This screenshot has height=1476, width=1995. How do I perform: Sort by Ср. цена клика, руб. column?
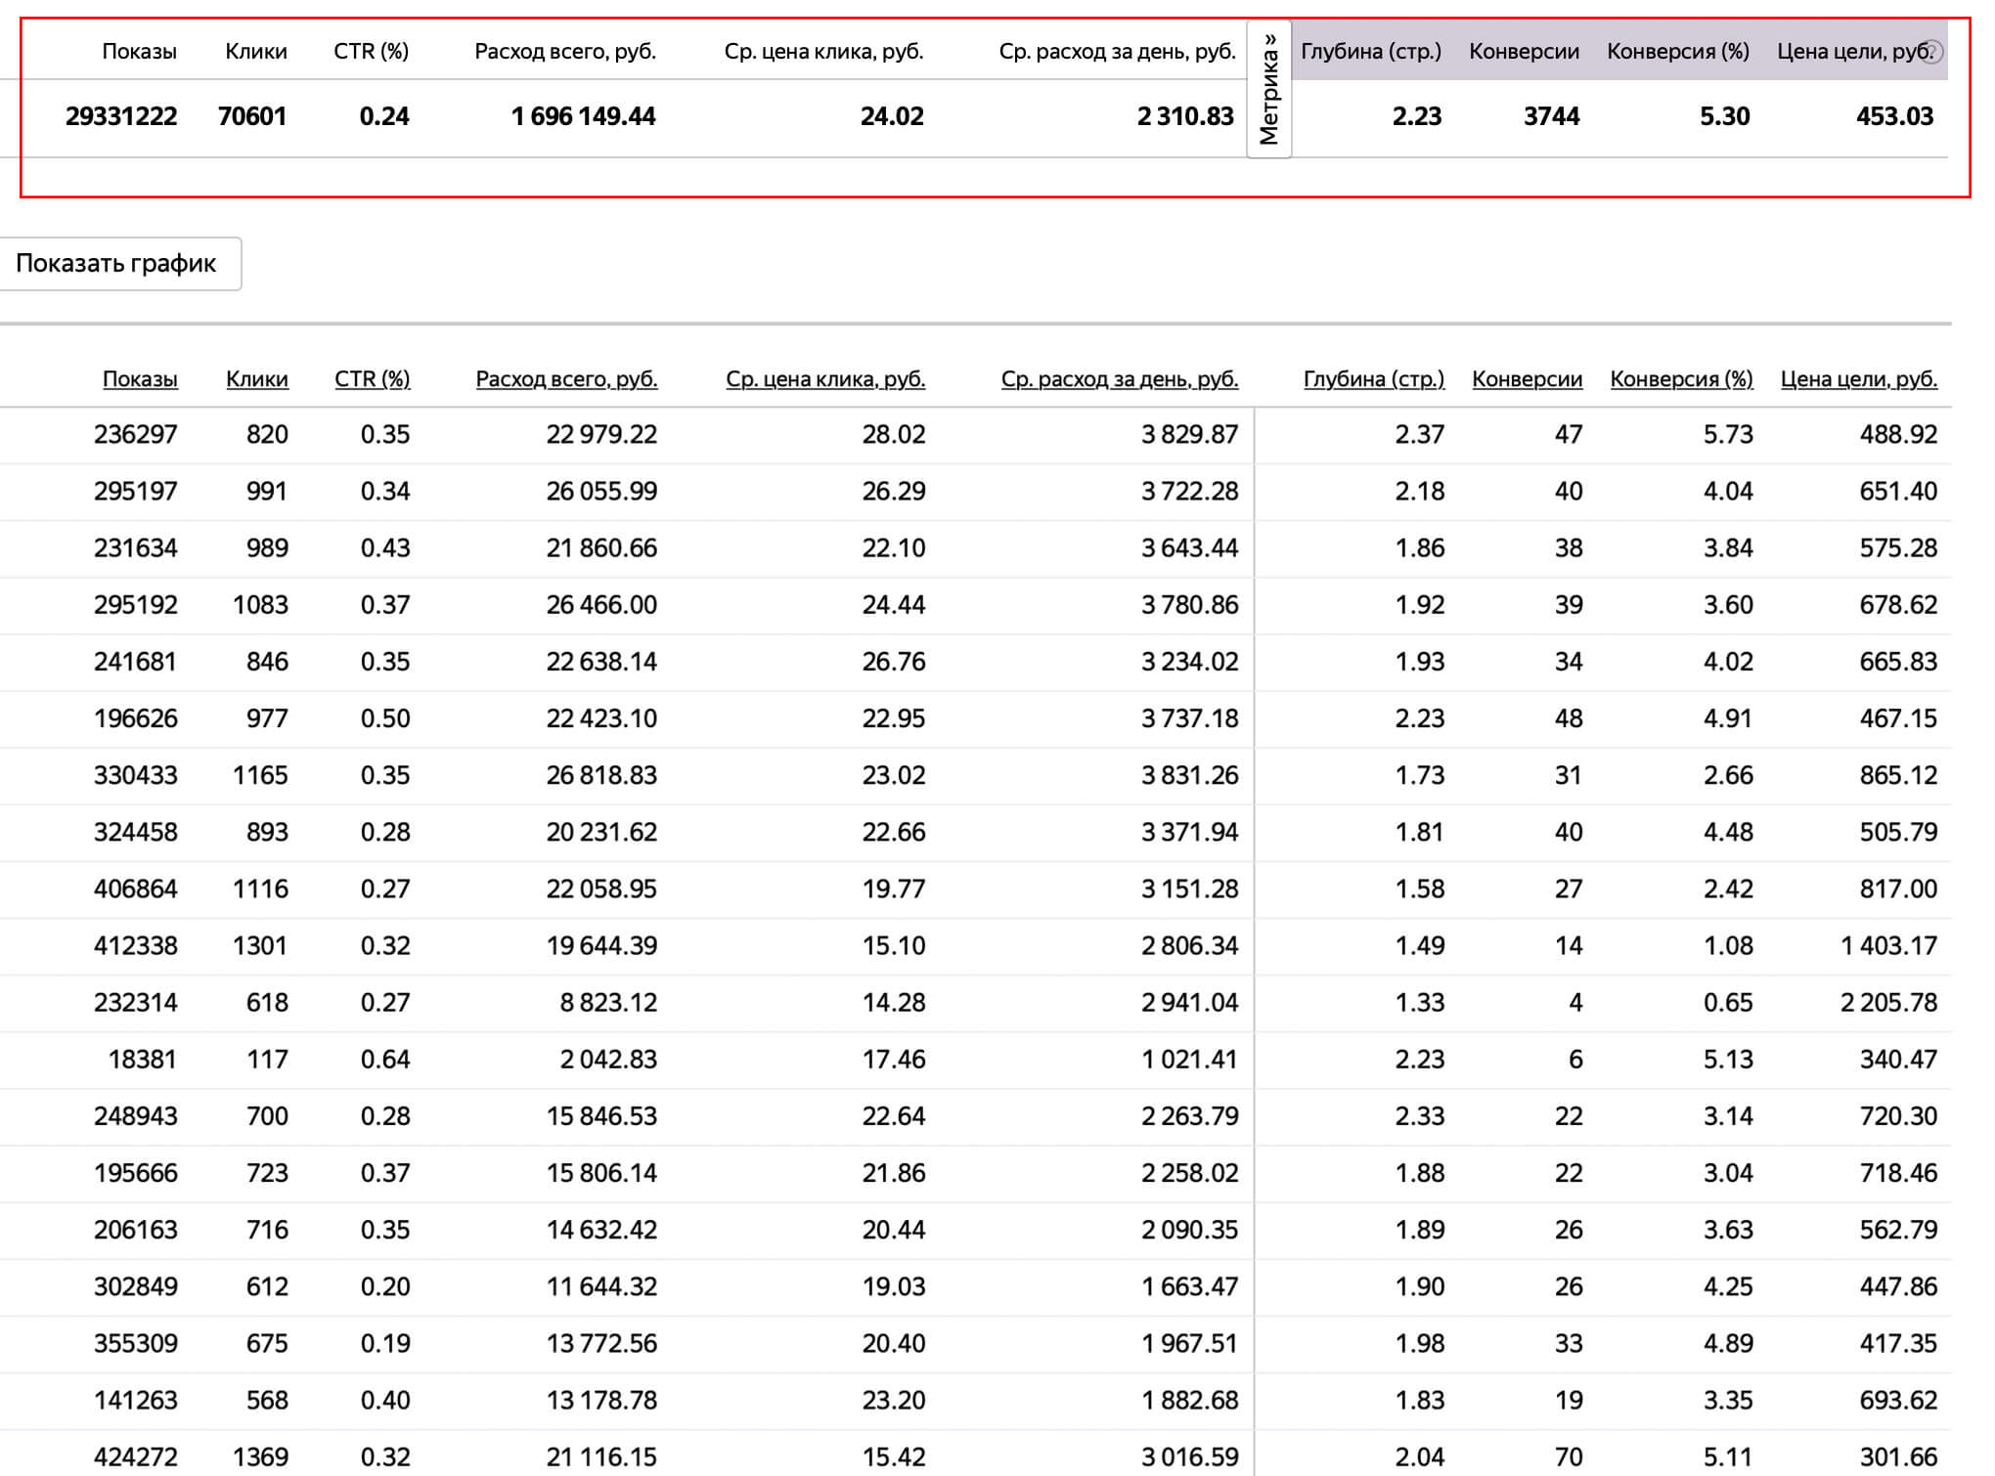click(x=825, y=379)
